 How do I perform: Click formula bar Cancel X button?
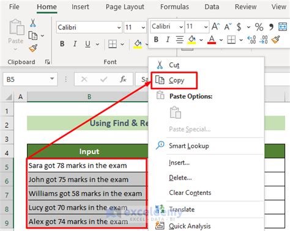[84, 79]
